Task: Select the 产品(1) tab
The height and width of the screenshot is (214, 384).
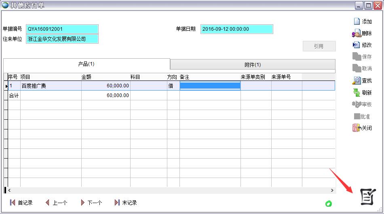Action: [86, 64]
